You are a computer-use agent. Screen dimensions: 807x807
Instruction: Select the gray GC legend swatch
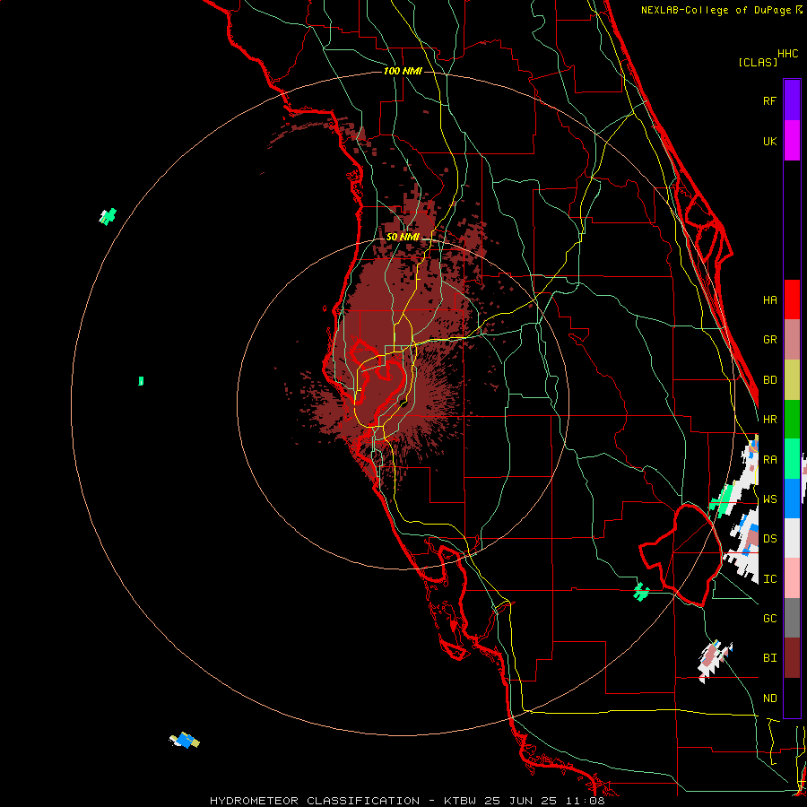point(792,618)
